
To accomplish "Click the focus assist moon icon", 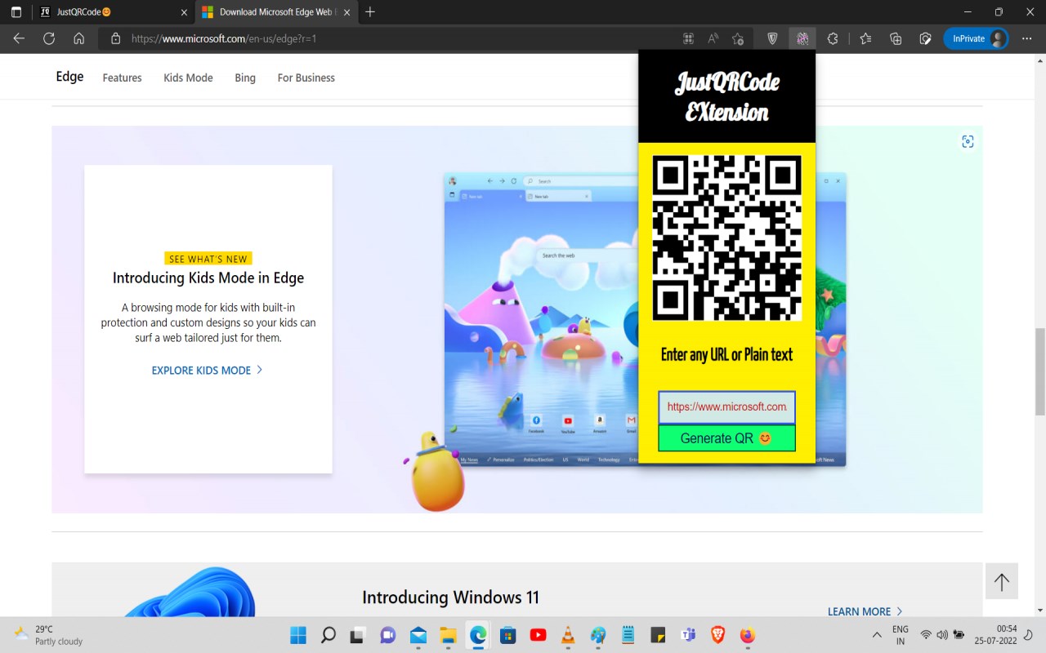I will (1028, 635).
